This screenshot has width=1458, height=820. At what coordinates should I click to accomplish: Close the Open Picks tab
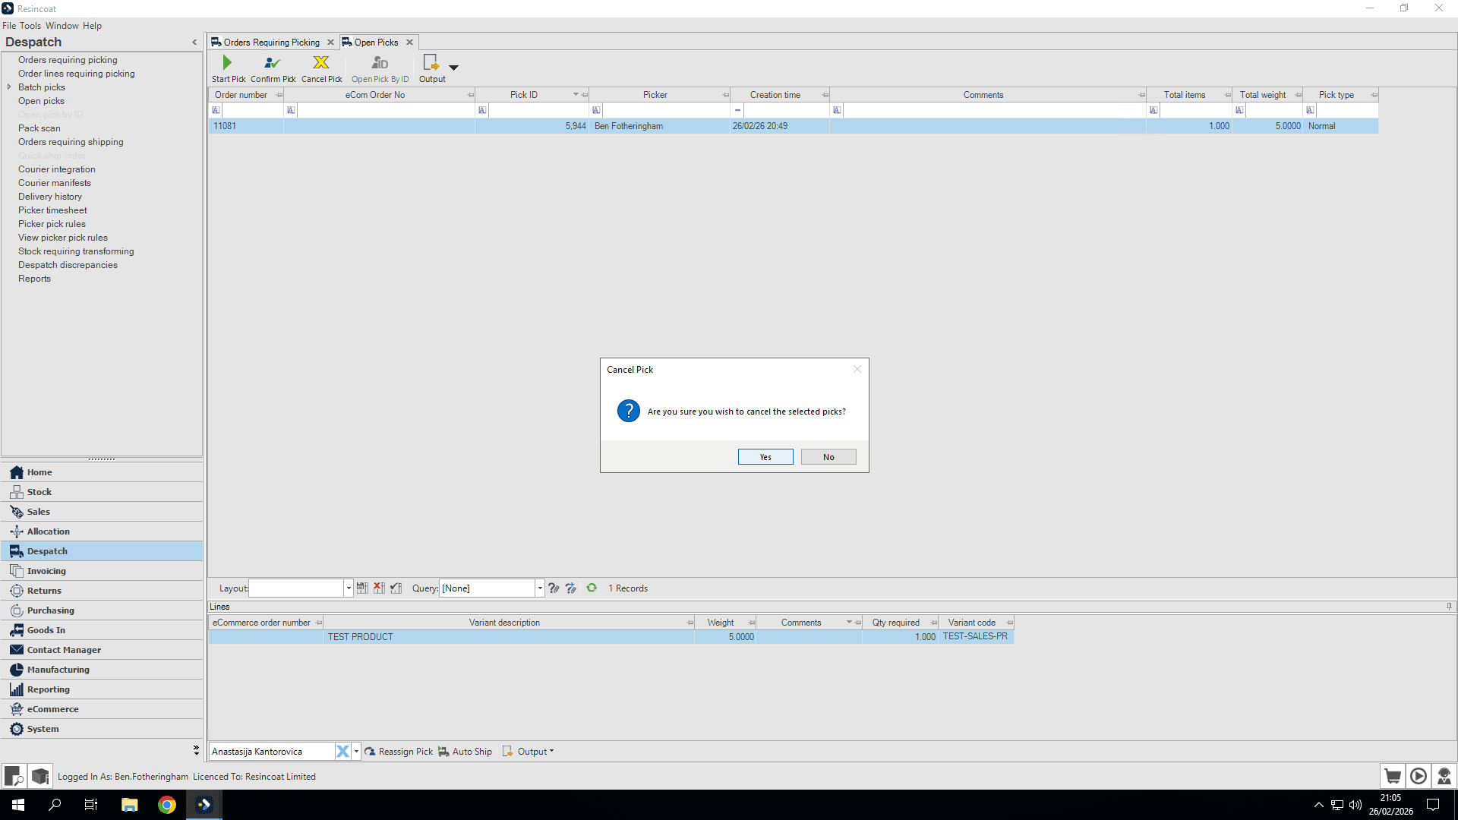(x=409, y=43)
